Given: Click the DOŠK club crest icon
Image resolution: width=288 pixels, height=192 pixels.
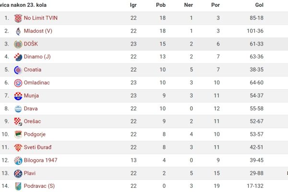Looking at the screenshot, I should click(x=18, y=44).
